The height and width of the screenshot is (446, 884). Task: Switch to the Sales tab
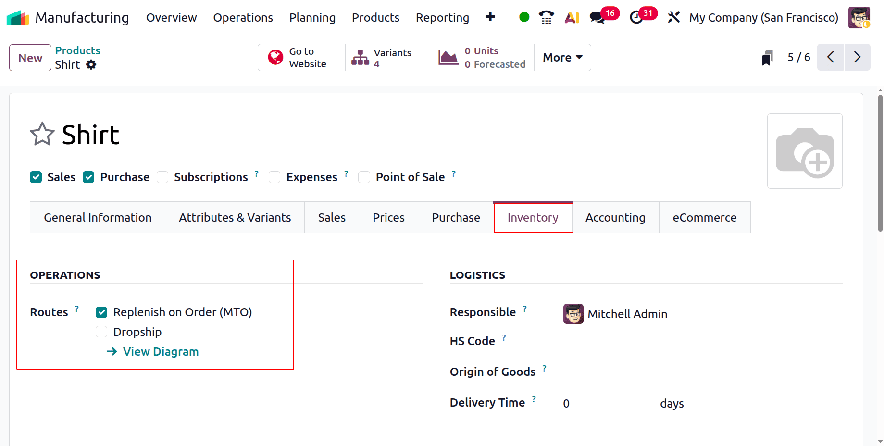point(332,218)
